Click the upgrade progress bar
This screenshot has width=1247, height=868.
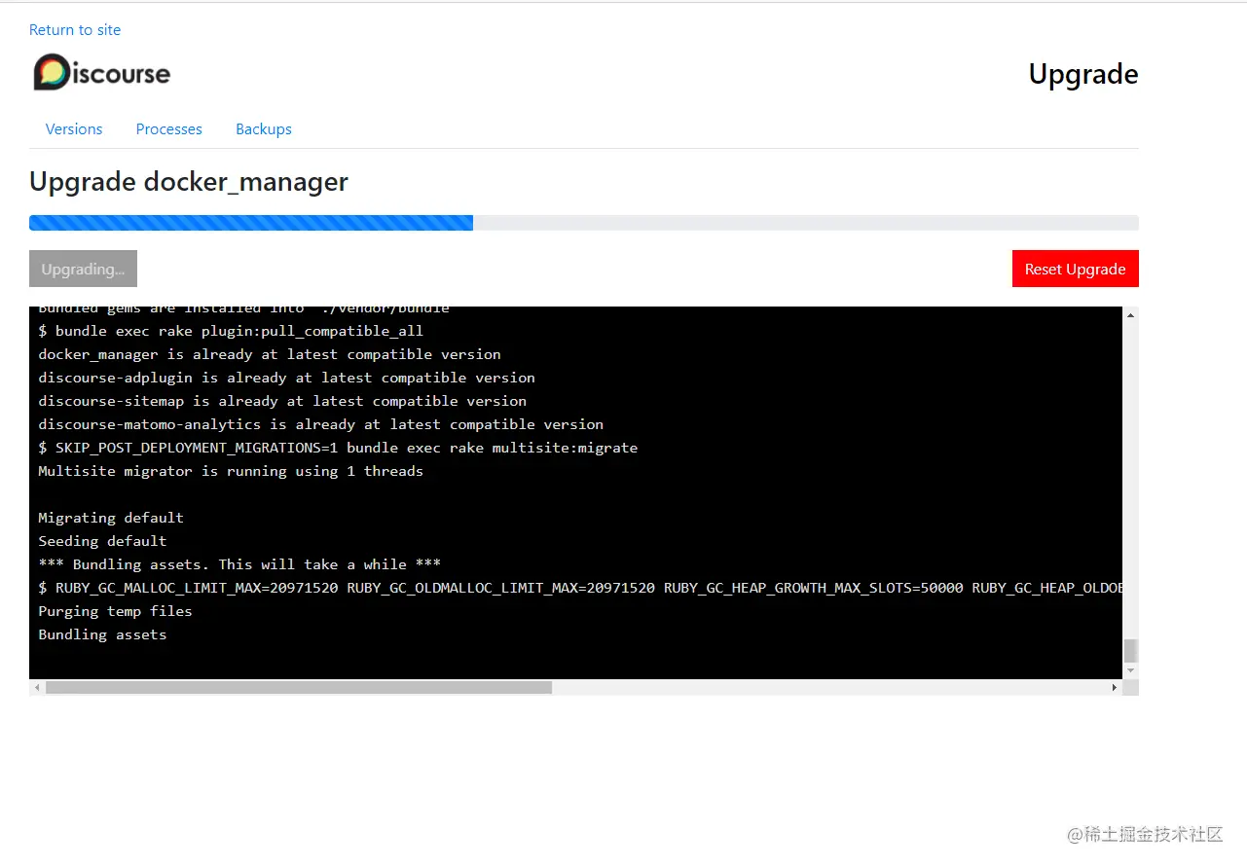(584, 223)
